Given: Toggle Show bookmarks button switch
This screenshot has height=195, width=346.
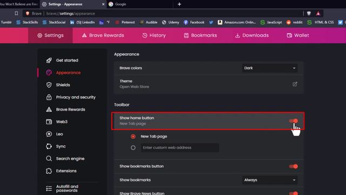Looking at the screenshot, I should point(294,166).
